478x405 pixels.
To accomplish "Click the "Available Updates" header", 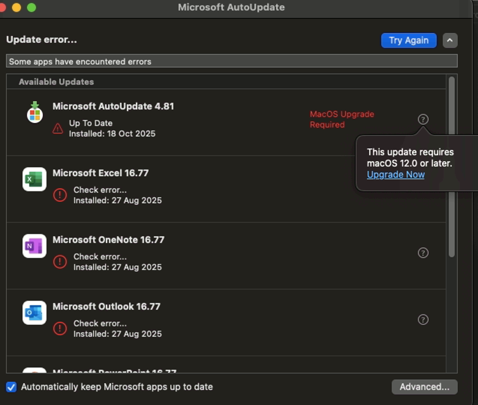I will tap(56, 82).
